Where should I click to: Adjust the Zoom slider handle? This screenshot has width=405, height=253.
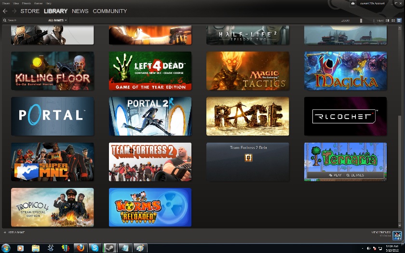pos(361,20)
